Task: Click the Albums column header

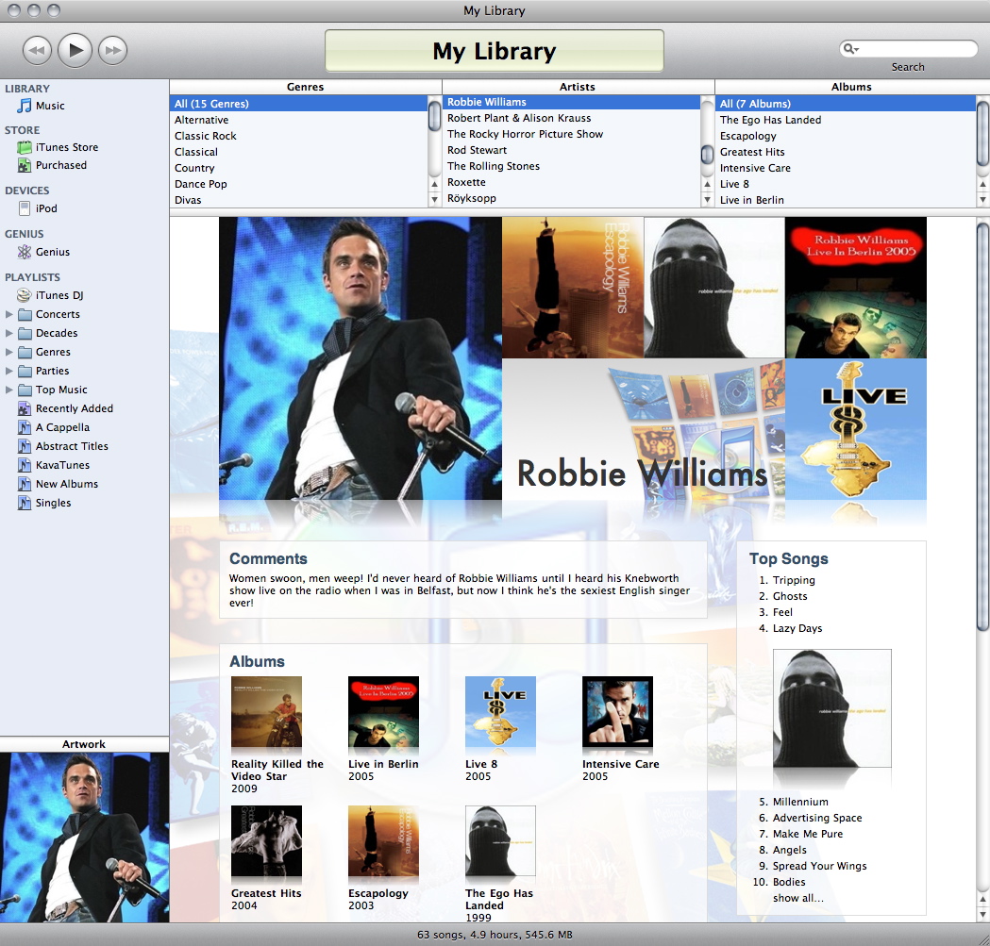Action: point(851,87)
